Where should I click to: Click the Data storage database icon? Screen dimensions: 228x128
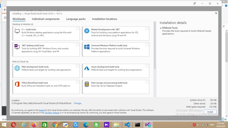87,84
